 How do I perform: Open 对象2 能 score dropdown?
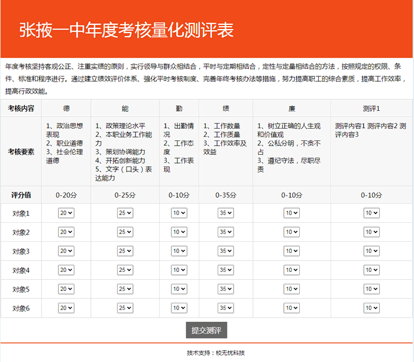pyautogui.click(x=125, y=232)
